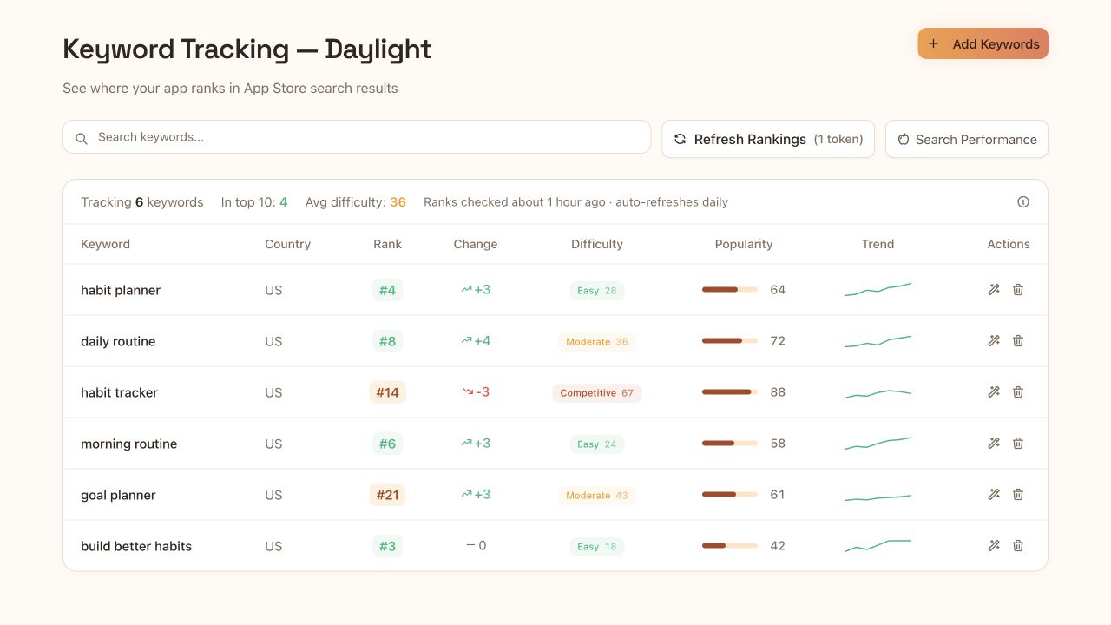This screenshot has height=625, width=1111.
Task: Sort by the Country column header
Action: (x=287, y=244)
